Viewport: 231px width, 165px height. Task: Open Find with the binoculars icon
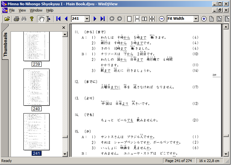[x=24, y=19]
